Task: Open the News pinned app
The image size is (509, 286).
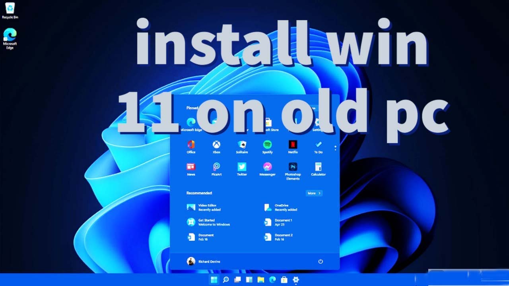Action: [191, 169]
